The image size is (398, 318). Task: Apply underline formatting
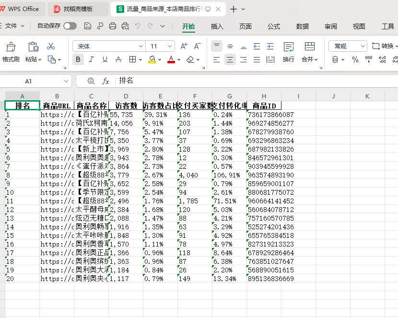click(x=105, y=59)
